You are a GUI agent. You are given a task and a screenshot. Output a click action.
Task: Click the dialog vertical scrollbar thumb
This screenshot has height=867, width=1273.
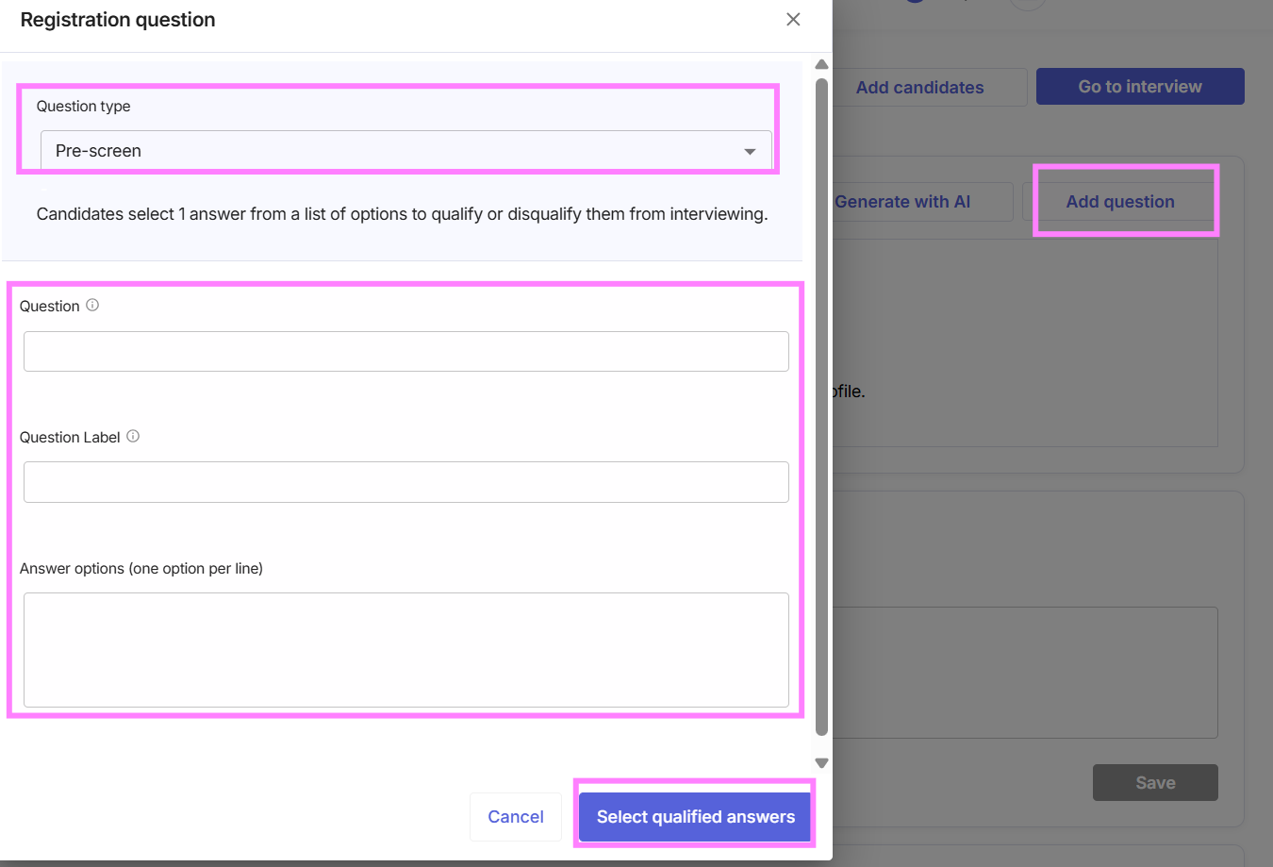point(821,407)
